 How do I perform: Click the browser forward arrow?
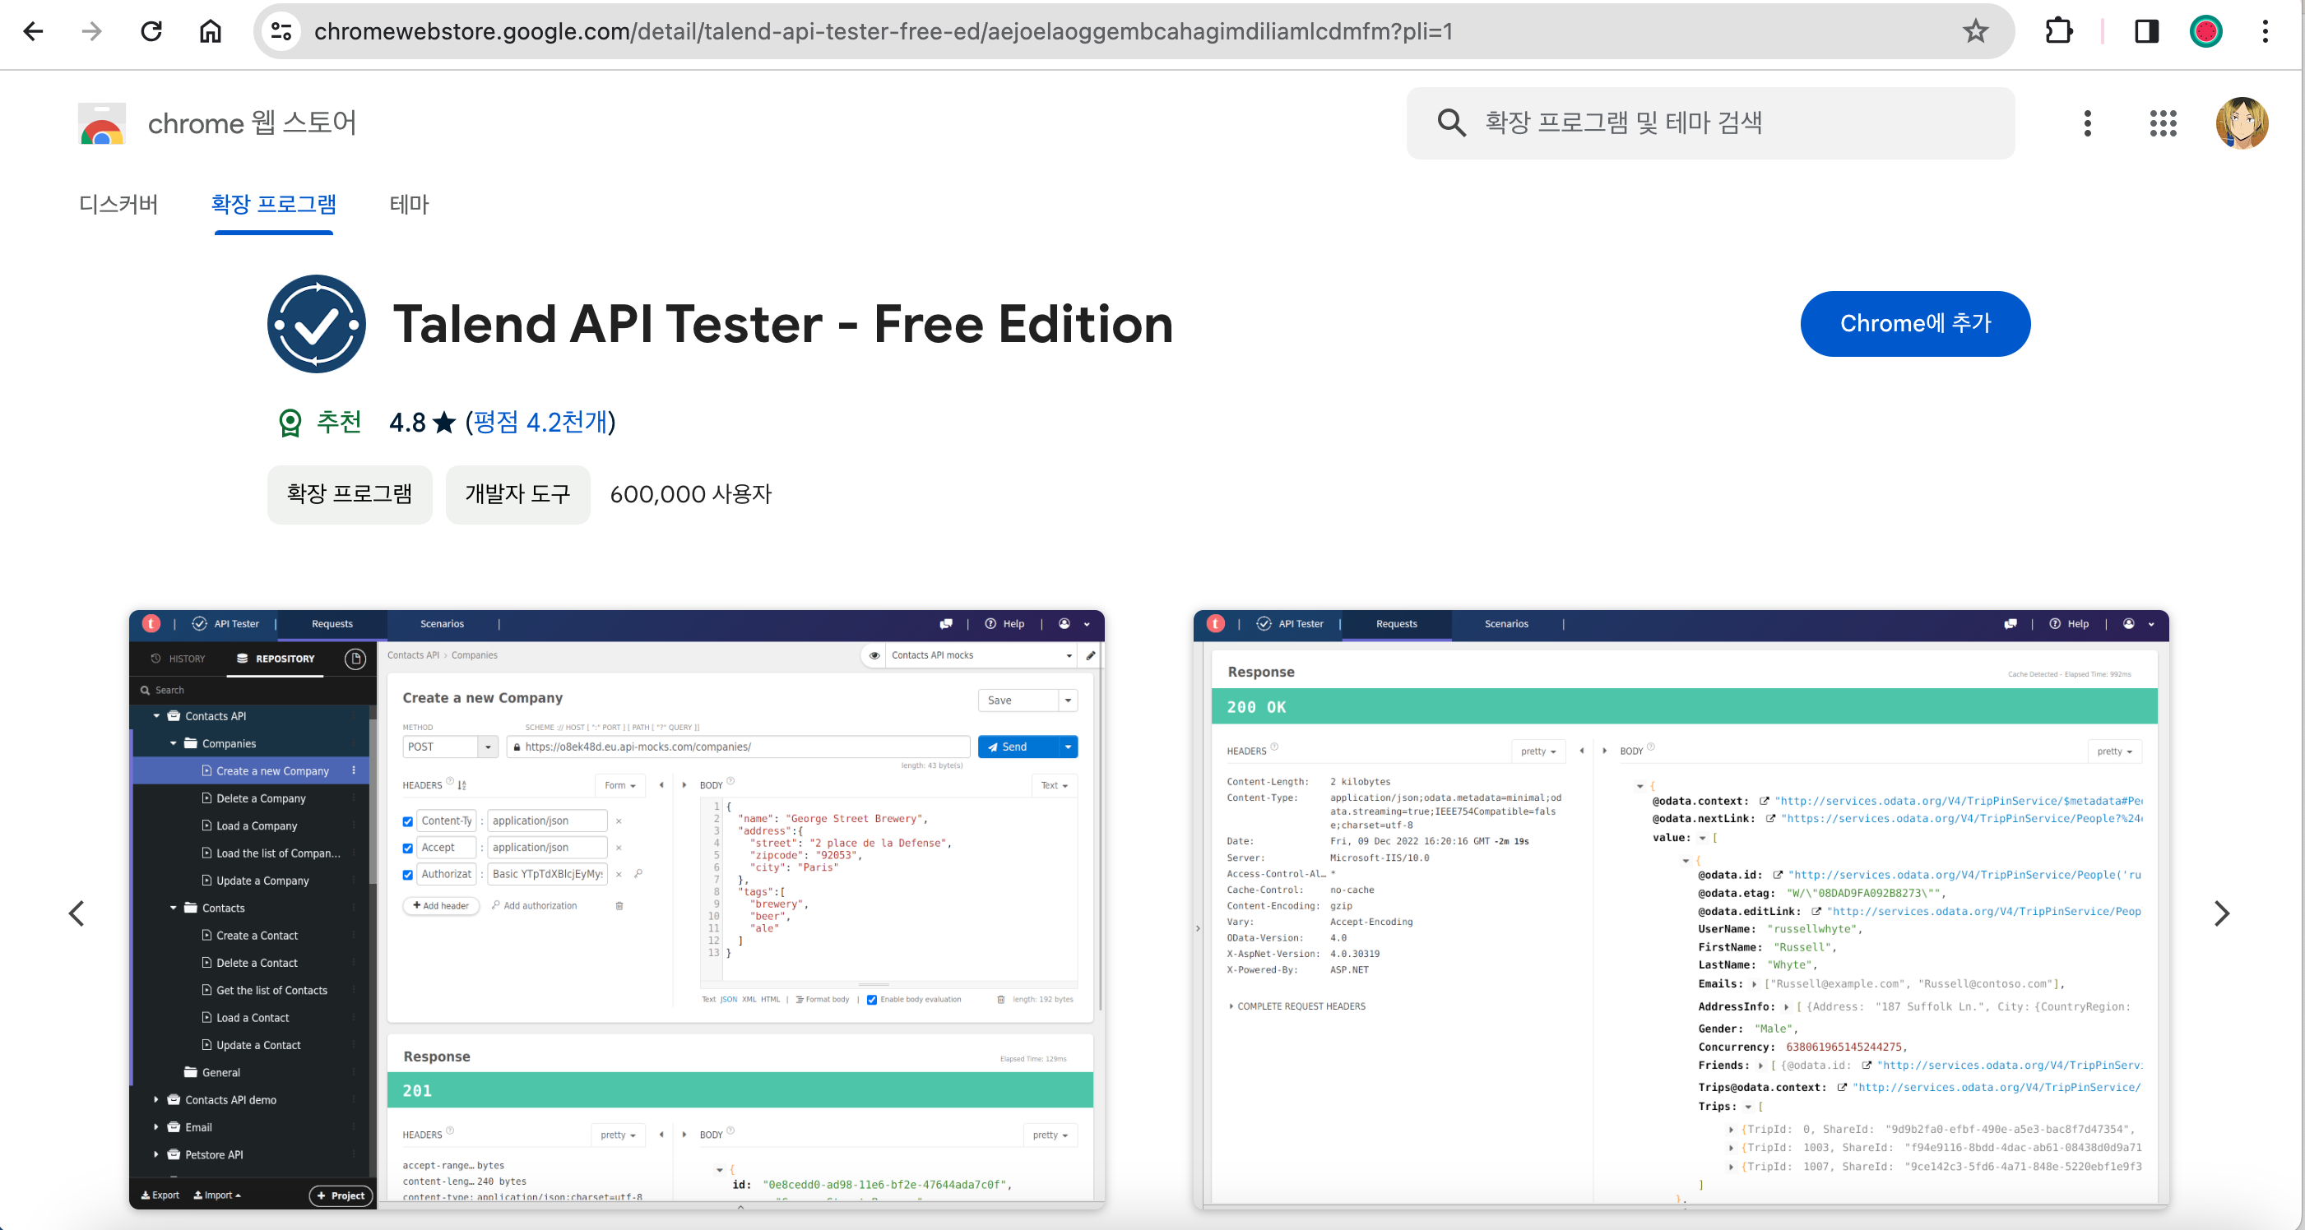click(x=91, y=31)
